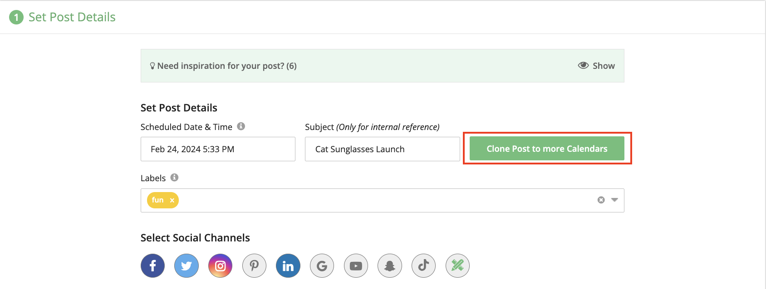Image resolution: width=766 pixels, height=289 pixels.
Task: Click the Scheduled Date info icon
Action: 241,126
